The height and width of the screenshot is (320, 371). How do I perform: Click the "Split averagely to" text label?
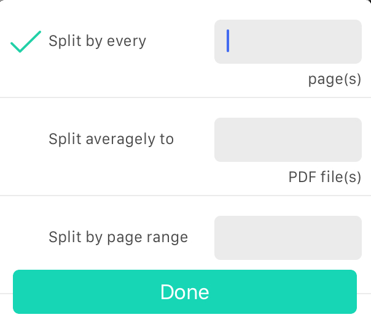(111, 139)
